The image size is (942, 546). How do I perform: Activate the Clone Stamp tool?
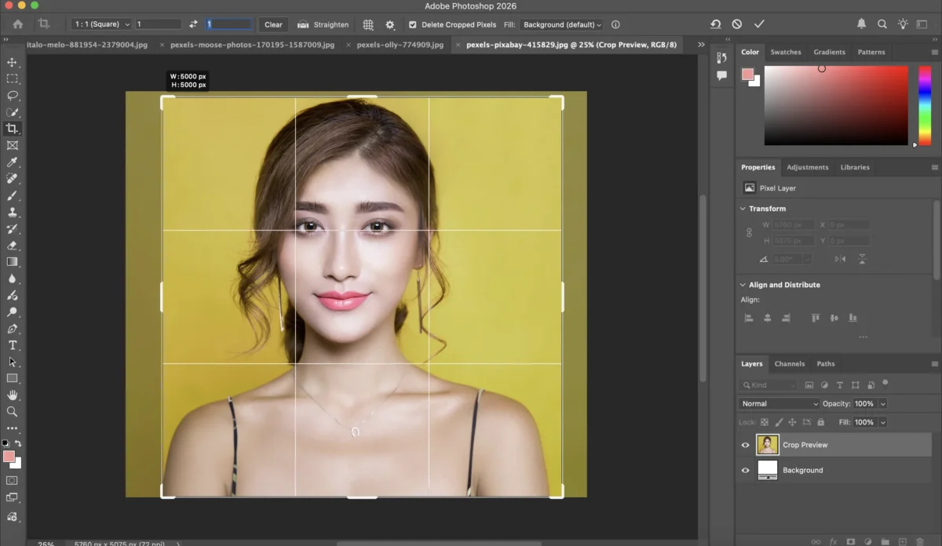click(x=12, y=213)
